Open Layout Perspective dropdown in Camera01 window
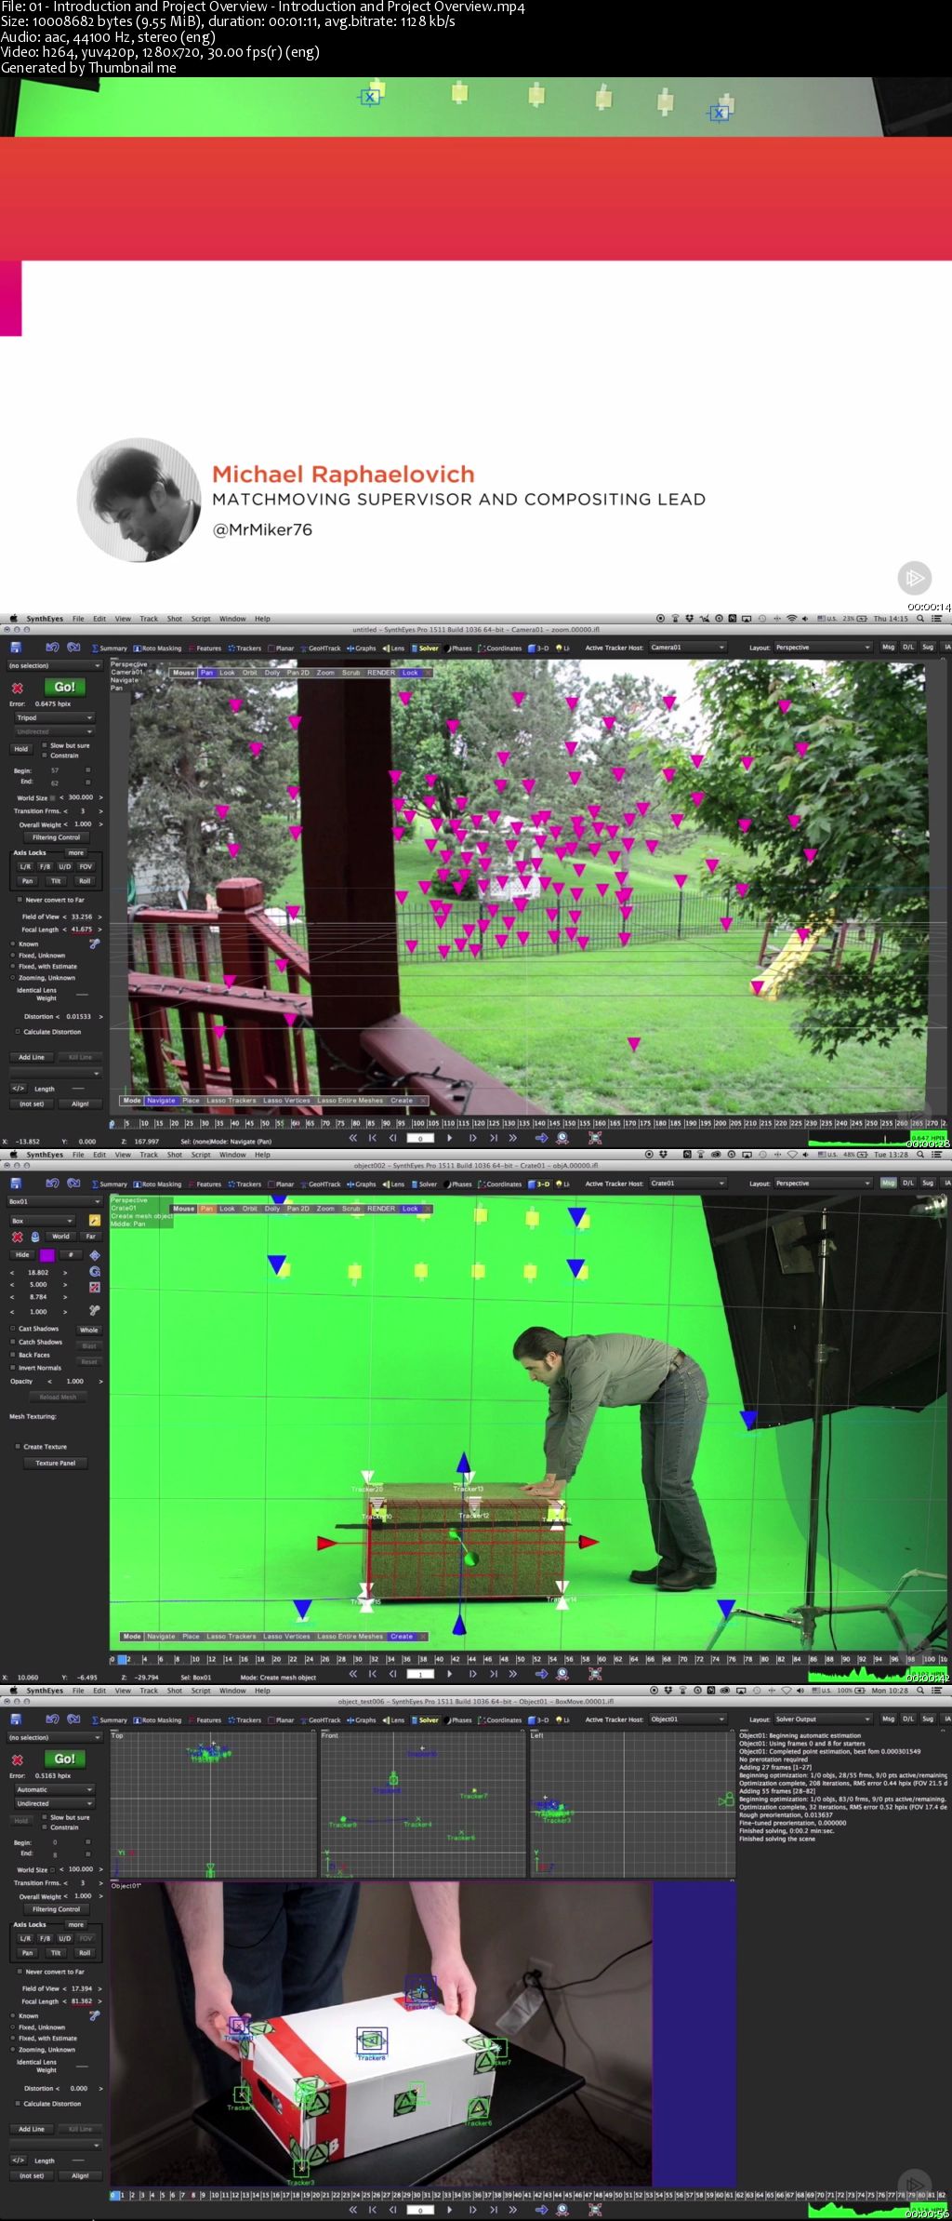 pos(823,648)
